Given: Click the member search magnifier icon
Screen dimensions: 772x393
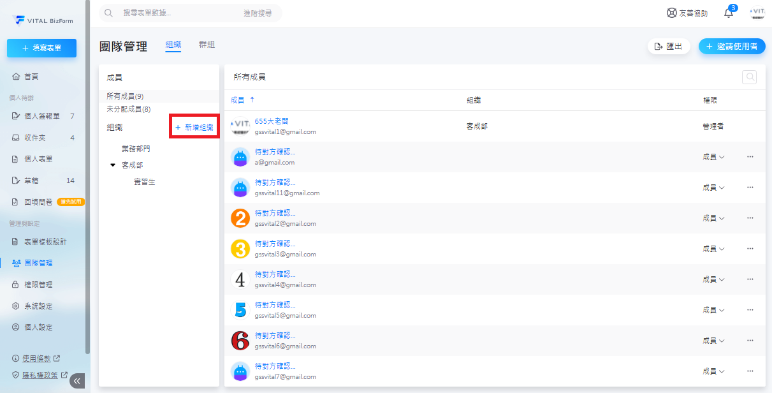Looking at the screenshot, I should point(750,77).
